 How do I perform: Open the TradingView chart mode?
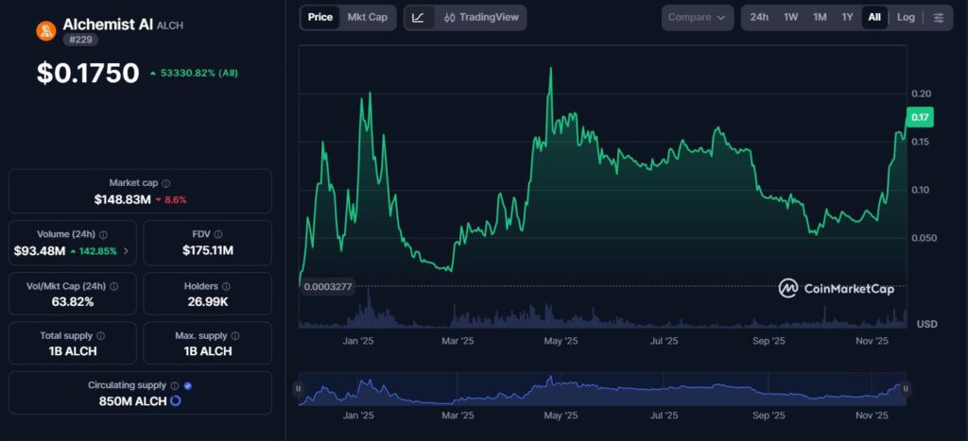481,17
